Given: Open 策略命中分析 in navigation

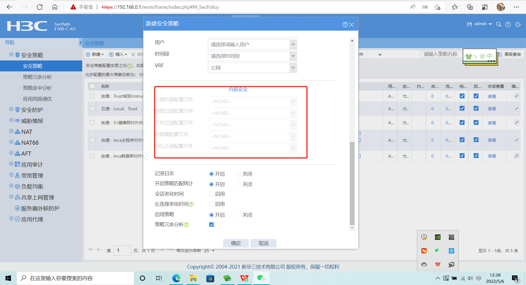Looking at the screenshot, I should [37, 88].
